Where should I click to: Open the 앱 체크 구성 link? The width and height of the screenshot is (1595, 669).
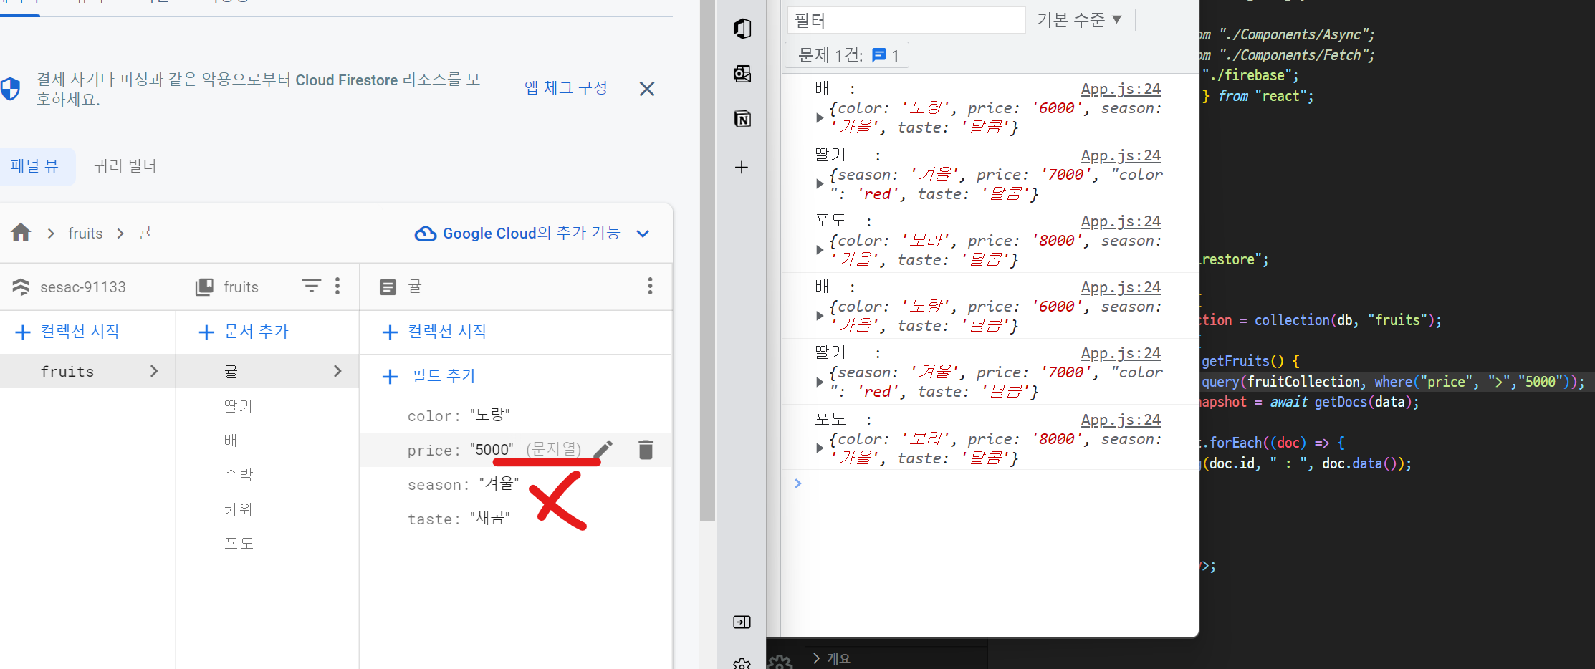[x=566, y=88]
